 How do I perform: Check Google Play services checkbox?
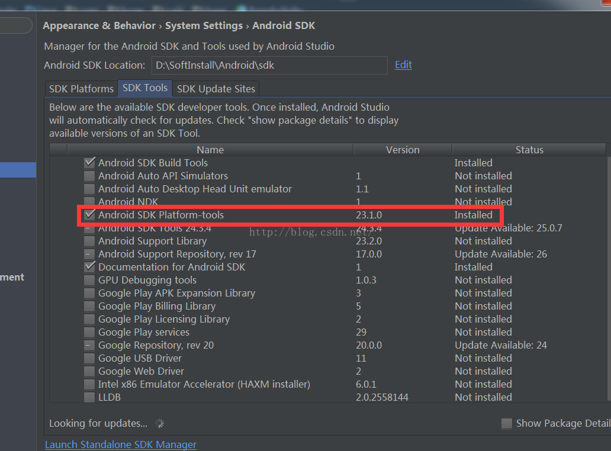tap(89, 332)
